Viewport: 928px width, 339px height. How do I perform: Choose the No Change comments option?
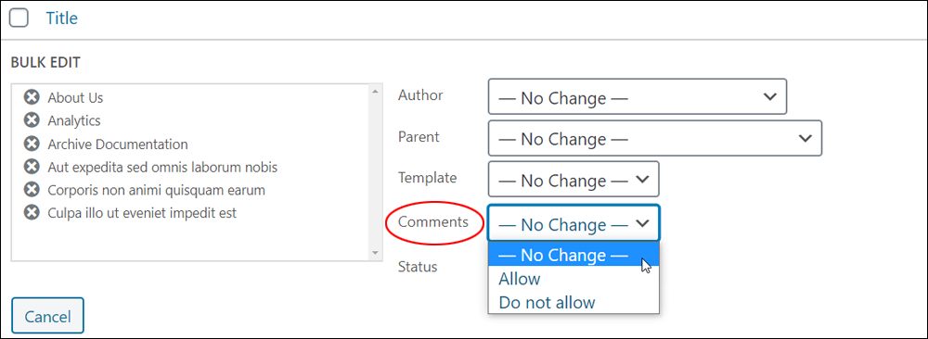point(573,255)
